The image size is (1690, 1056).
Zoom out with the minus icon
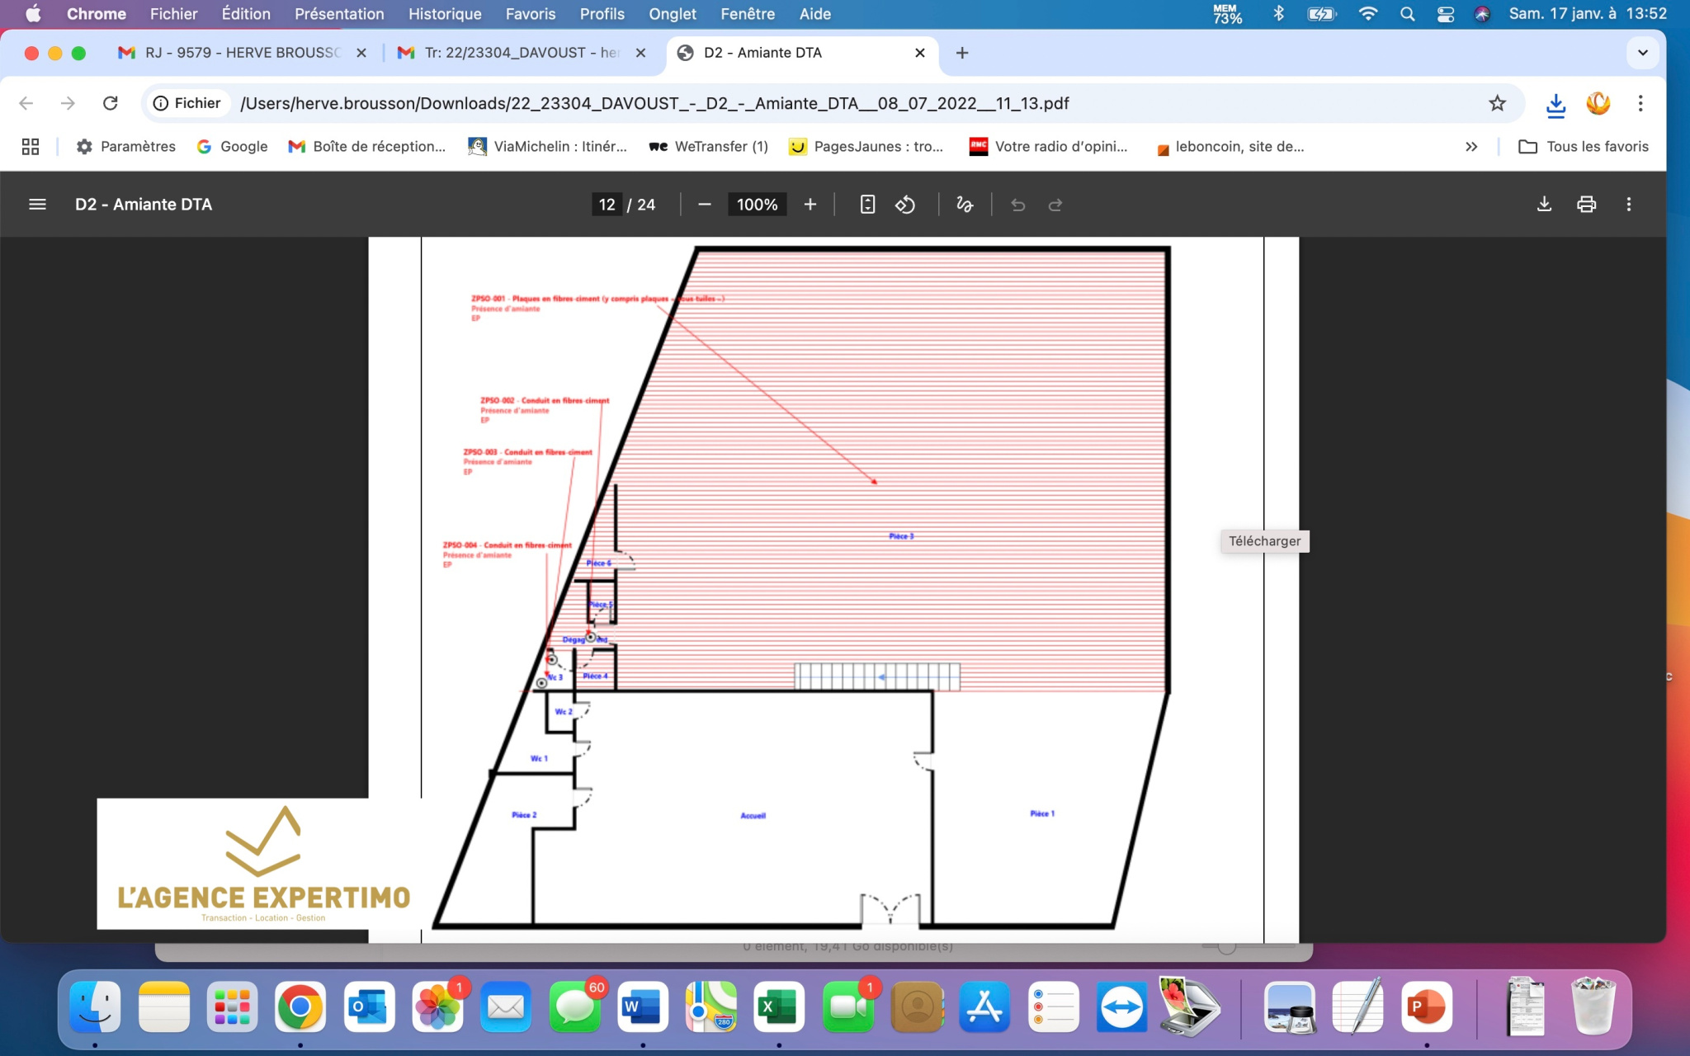pyautogui.click(x=704, y=205)
